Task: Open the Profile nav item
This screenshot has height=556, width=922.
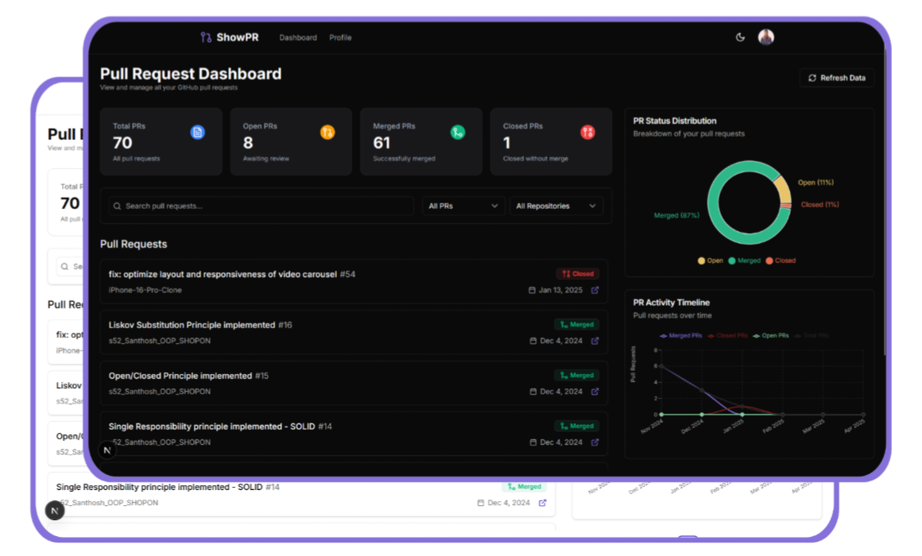Action: pyautogui.click(x=340, y=37)
